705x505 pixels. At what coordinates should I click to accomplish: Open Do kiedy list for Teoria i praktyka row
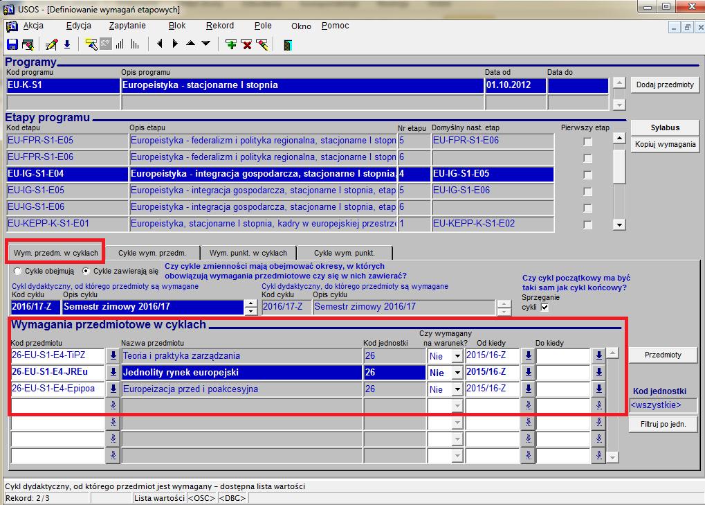(x=599, y=356)
